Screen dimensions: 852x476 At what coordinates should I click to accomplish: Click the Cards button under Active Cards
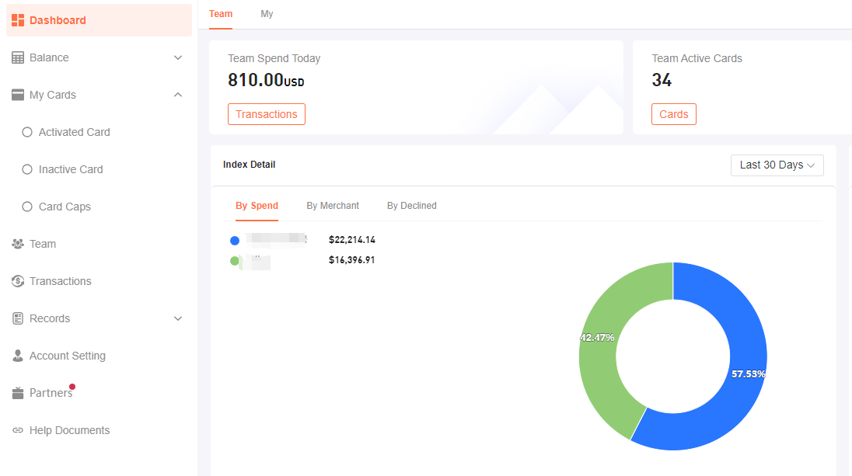pyautogui.click(x=674, y=114)
